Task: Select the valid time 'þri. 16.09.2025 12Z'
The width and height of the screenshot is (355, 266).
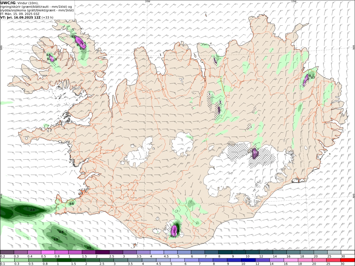Action: (24, 17)
